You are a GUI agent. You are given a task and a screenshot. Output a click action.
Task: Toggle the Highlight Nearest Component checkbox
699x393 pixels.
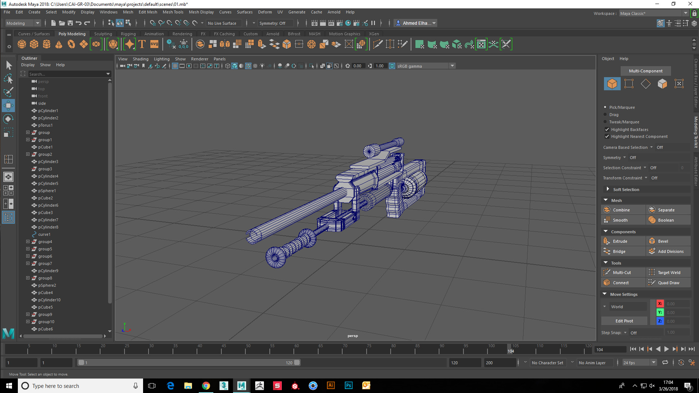[x=607, y=136]
